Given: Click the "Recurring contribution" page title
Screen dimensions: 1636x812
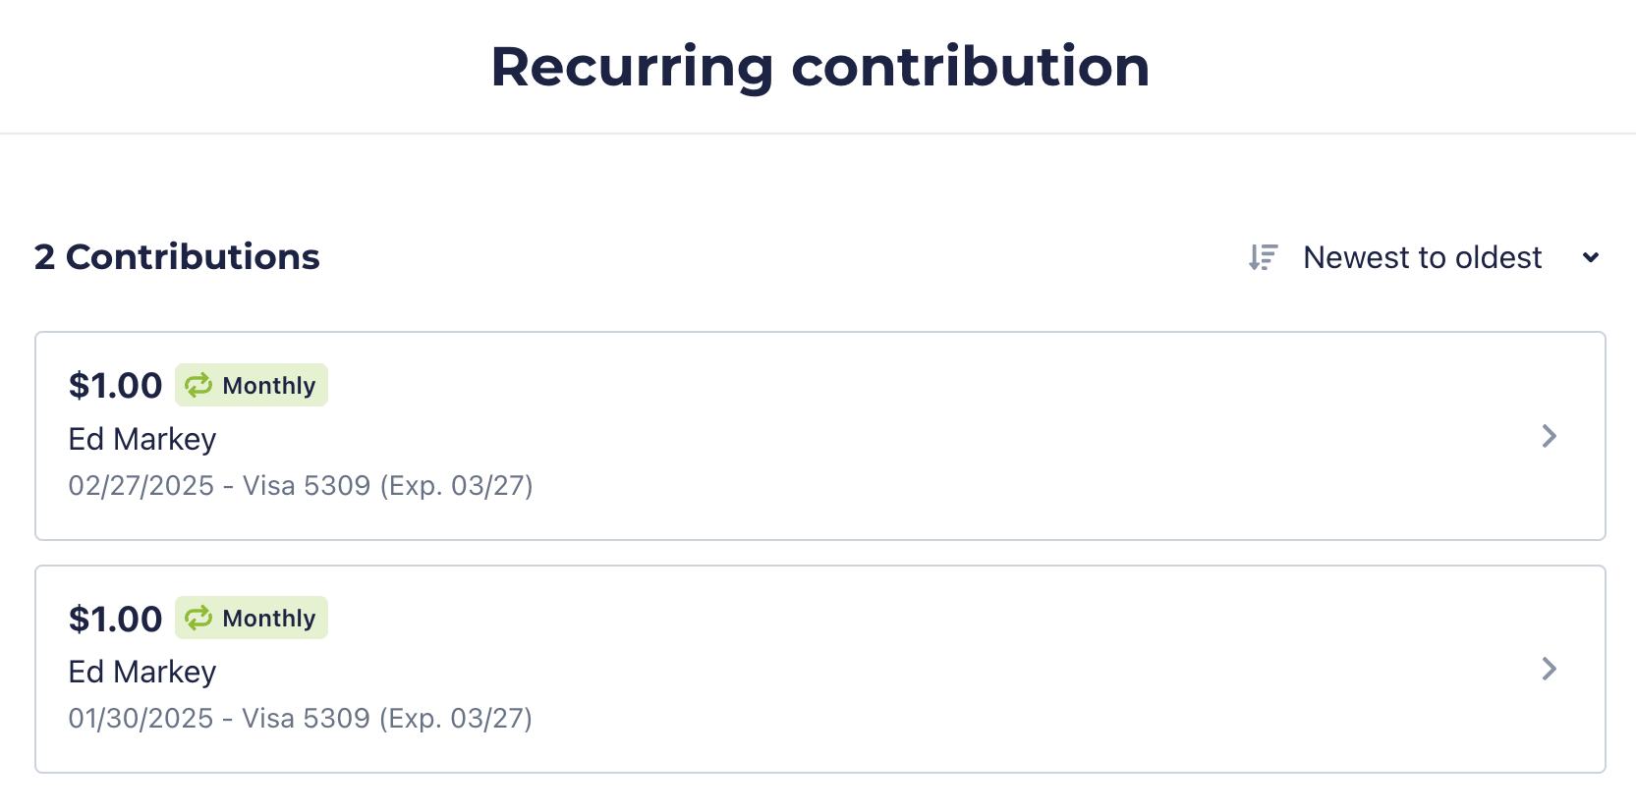Looking at the screenshot, I should point(819,67).
